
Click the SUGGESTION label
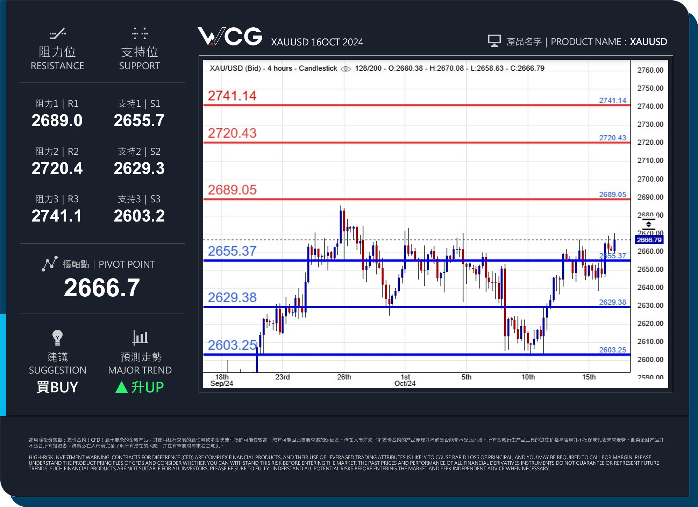click(57, 370)
